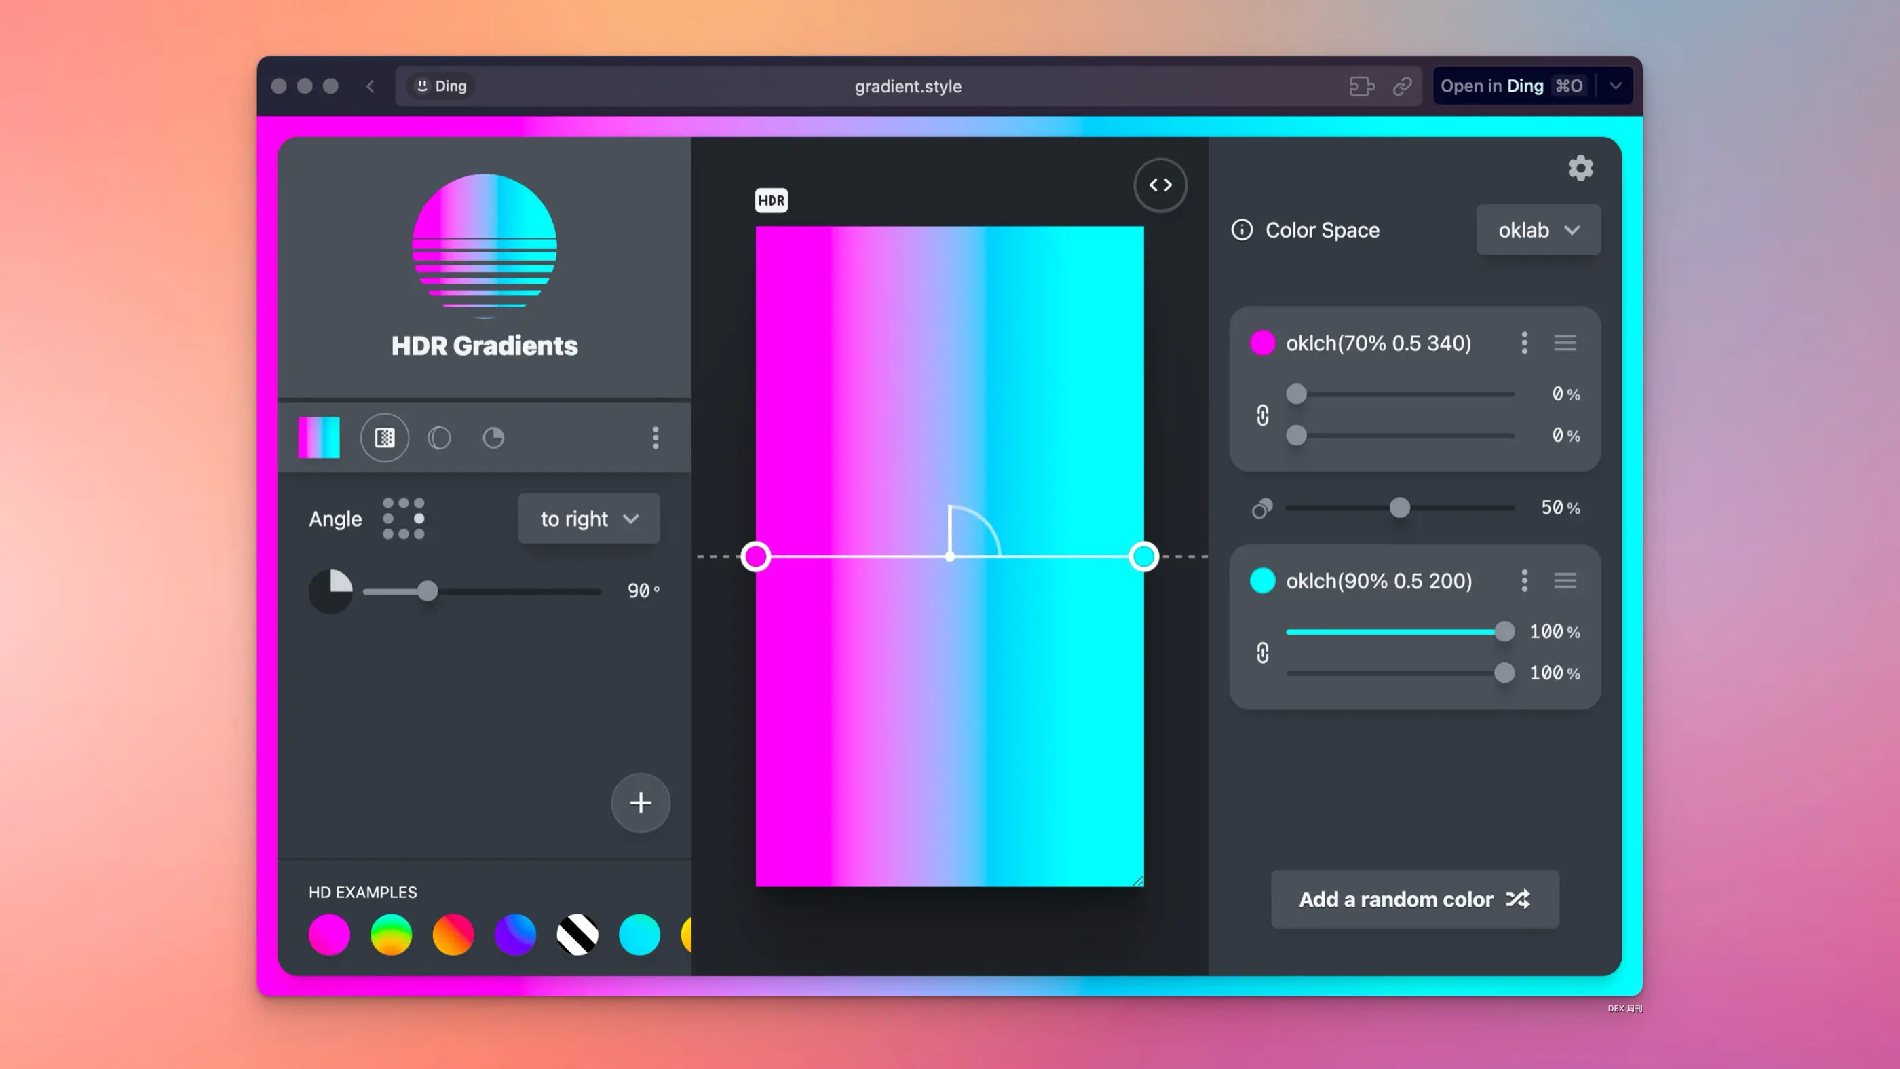Toggle the HDR badge on the preview
This screenshot has height=1069, width=1900.
[772, 201]
